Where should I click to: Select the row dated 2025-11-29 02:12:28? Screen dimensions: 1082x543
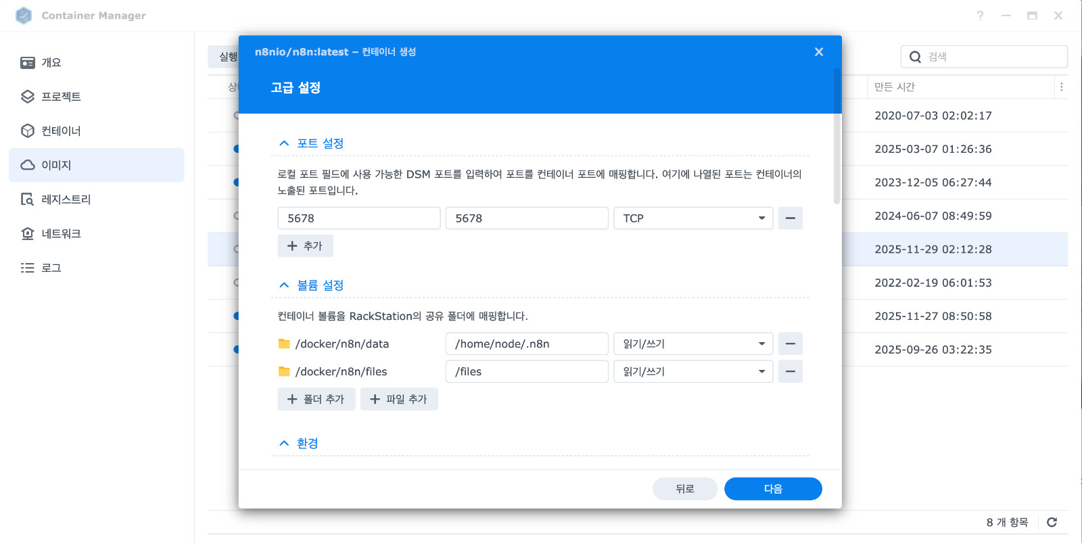pos(638,250)
